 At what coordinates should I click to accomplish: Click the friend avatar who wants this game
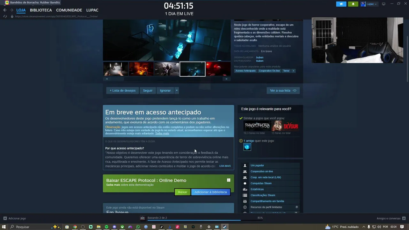(247, 147)
